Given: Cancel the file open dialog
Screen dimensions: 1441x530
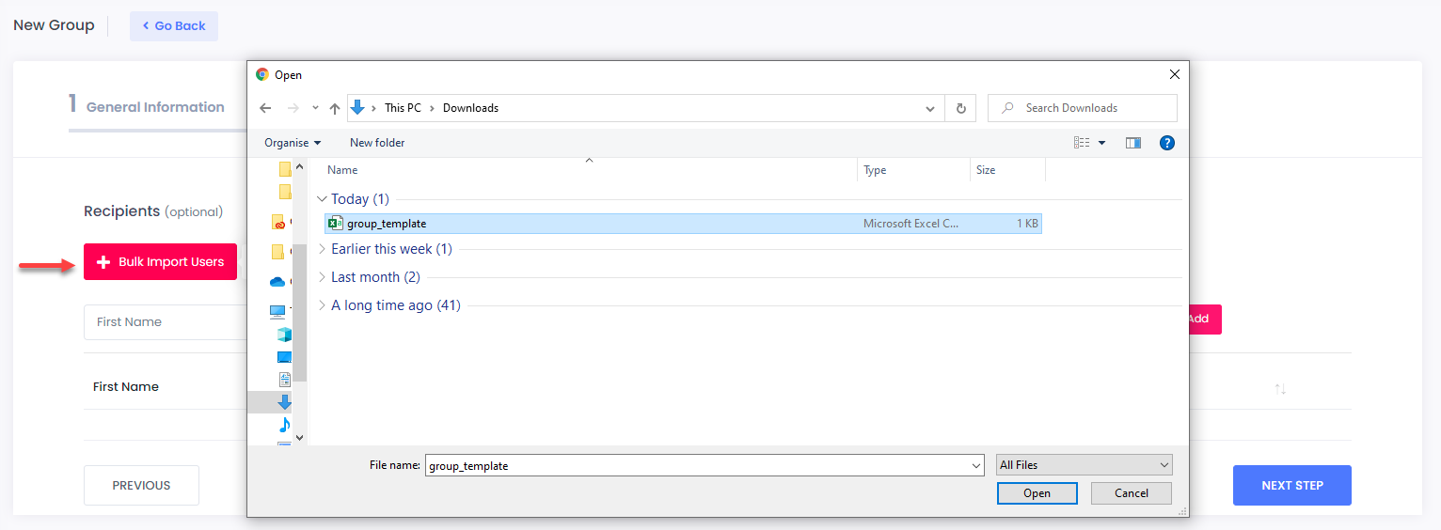Looking at the screenshot, I should pos(1131,493).
